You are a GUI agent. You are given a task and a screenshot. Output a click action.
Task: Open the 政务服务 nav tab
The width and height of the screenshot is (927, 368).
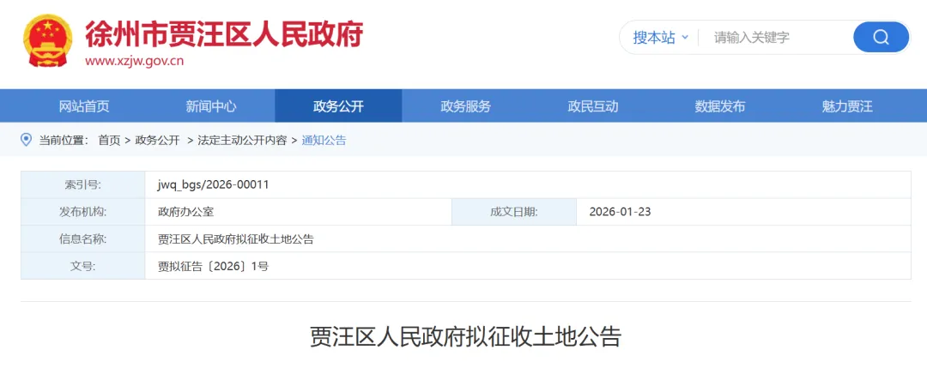(465, 106)
